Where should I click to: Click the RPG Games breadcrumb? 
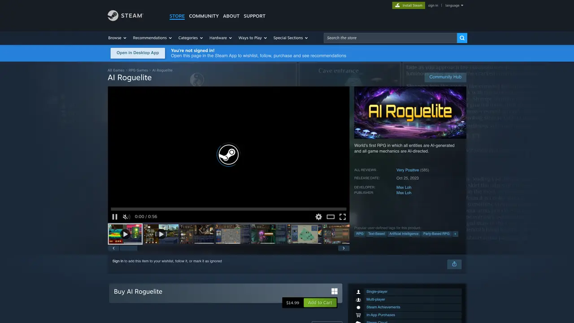click(x=138, y=70)
